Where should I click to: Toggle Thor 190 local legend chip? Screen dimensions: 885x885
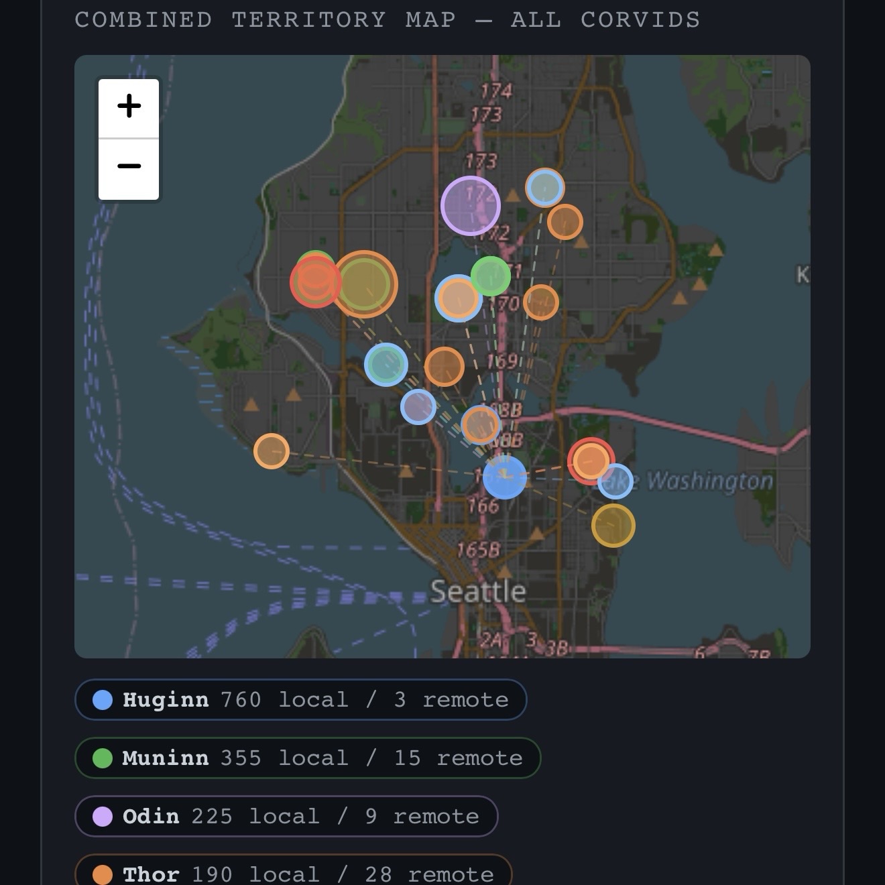click(293, 873)
